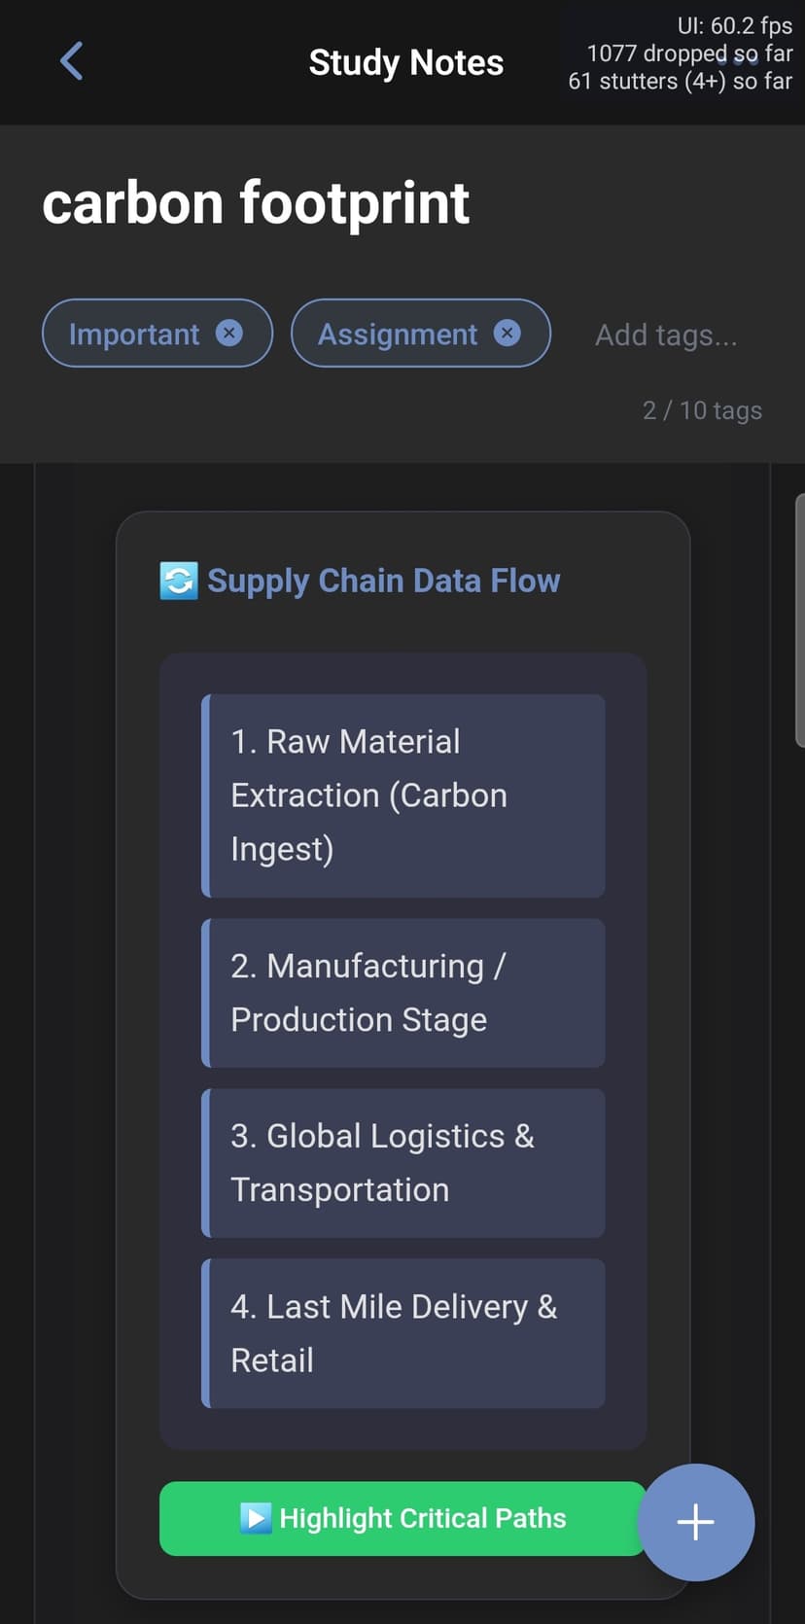Viewport: 805px width, 1624px height.
Task: Click the Highlight Critical Paths button
Action: click(402, 1518)
